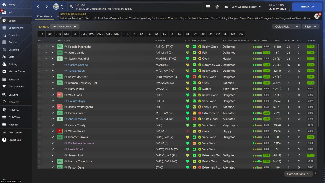Viewport: 325px width, 183px height.
Task: Select the S1 substitute slot button
Action: pyautogui.click(x=134, y=34)
